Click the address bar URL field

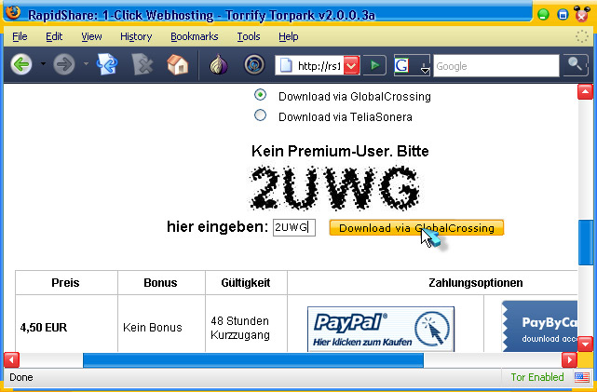319,66
